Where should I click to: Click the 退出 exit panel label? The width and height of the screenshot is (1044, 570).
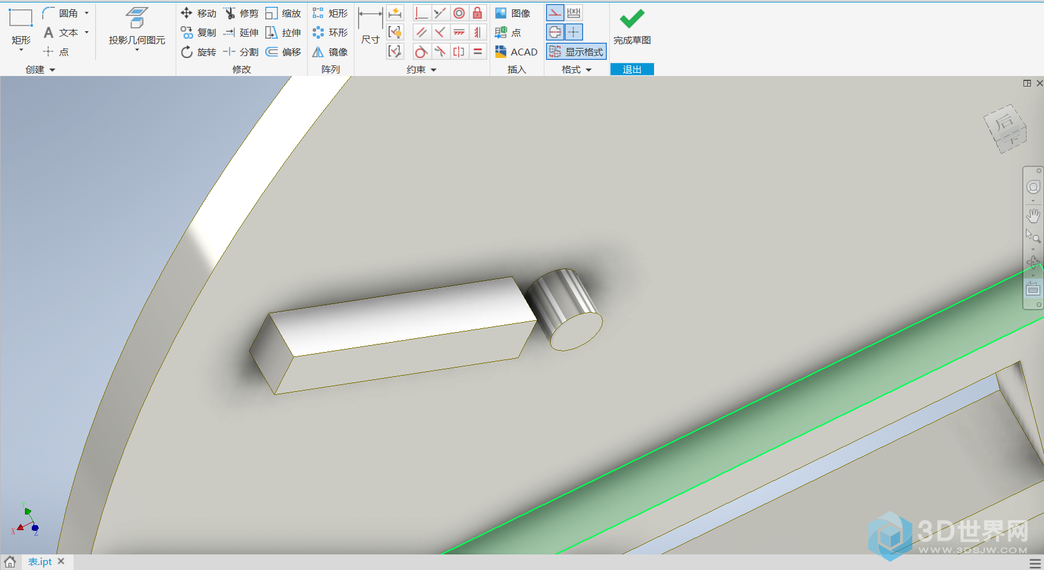[x=632, y=69]
